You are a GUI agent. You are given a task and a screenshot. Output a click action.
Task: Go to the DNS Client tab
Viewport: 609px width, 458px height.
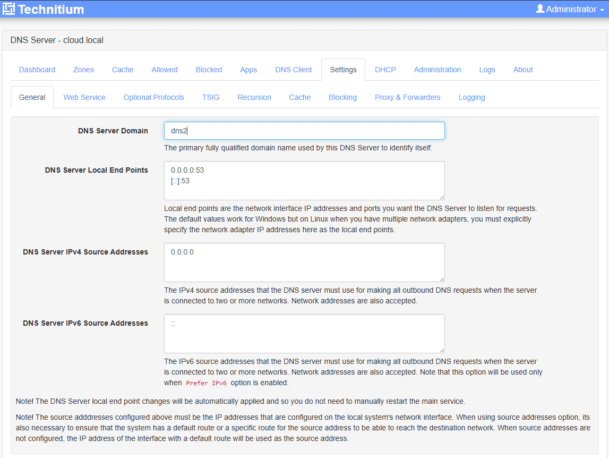point(293,70)
